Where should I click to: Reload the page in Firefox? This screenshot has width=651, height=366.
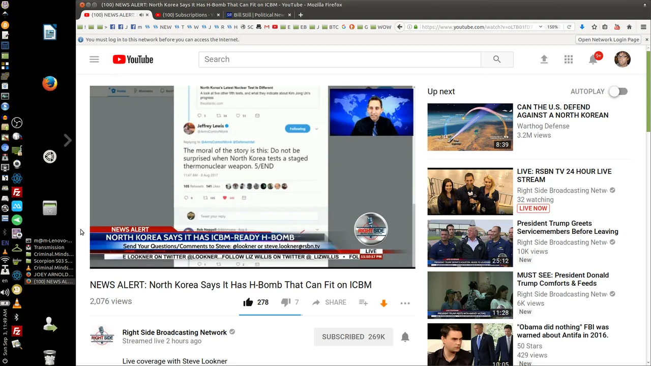coord(569,27)
